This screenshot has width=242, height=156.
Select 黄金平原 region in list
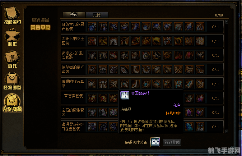(40, 27)
